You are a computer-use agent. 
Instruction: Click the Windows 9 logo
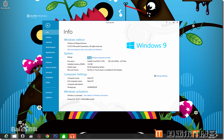146,45
